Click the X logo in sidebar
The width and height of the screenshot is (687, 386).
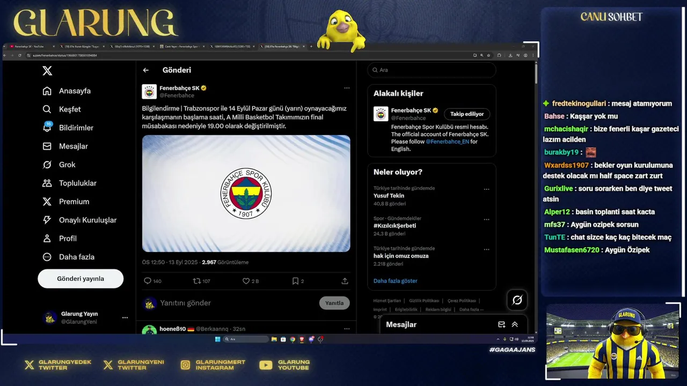pos(47,71)
